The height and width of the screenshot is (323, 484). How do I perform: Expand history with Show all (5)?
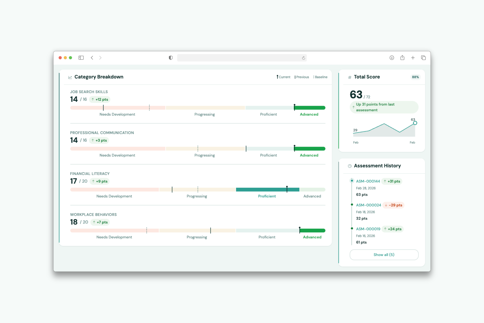384,255
